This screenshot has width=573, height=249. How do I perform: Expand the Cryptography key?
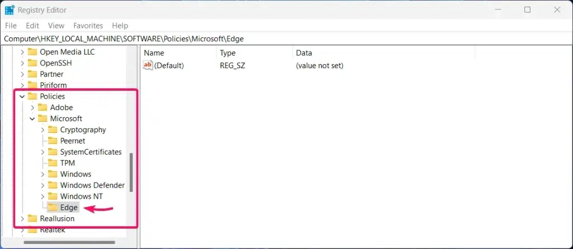tap(43, 130)
